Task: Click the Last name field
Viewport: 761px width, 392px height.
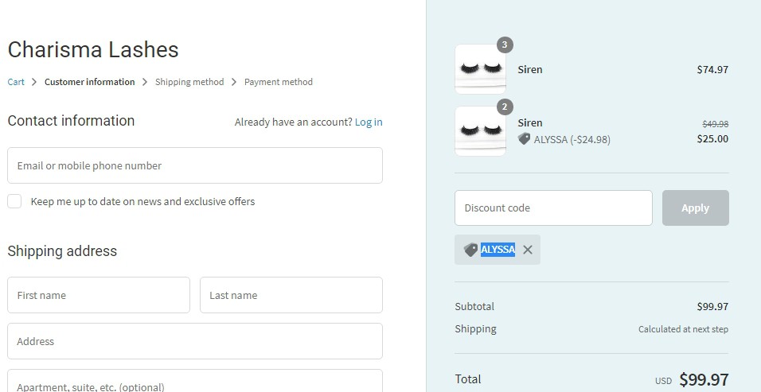Action: pos(291,295)
